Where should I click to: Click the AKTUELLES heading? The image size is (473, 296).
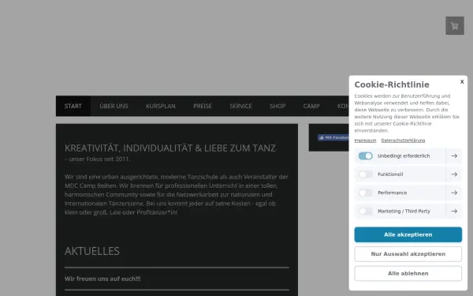92,251
